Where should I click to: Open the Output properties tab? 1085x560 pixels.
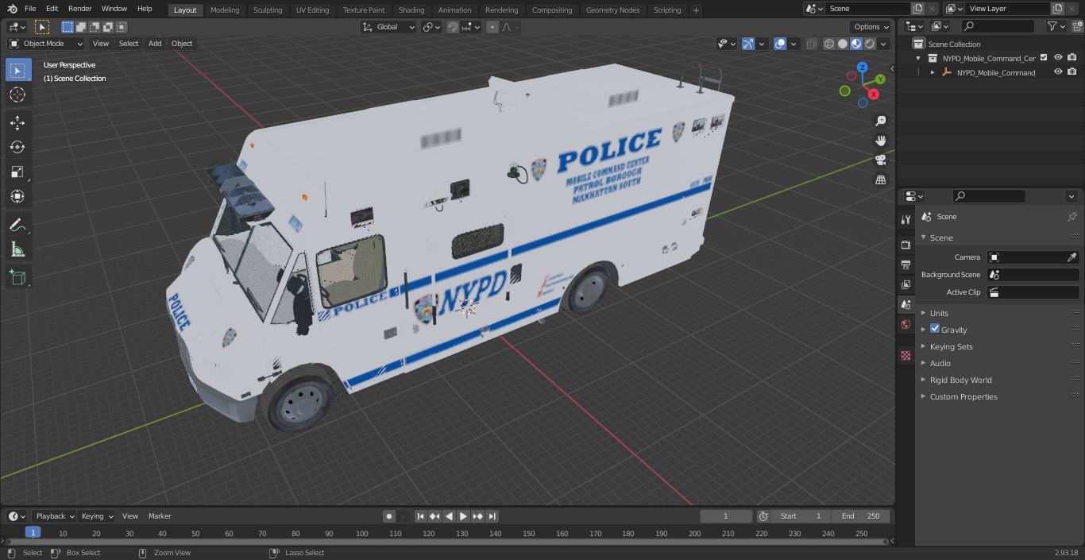[x=905, y=265]
